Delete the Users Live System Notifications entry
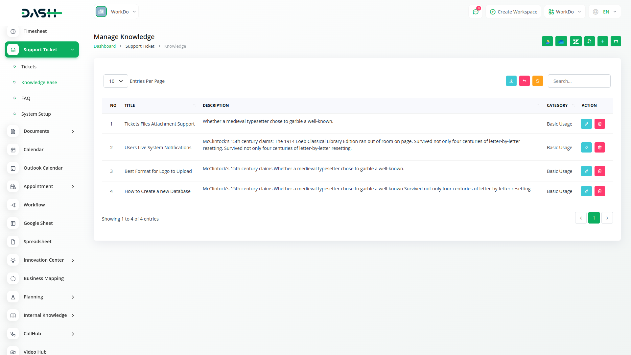 tap(600, 148)
